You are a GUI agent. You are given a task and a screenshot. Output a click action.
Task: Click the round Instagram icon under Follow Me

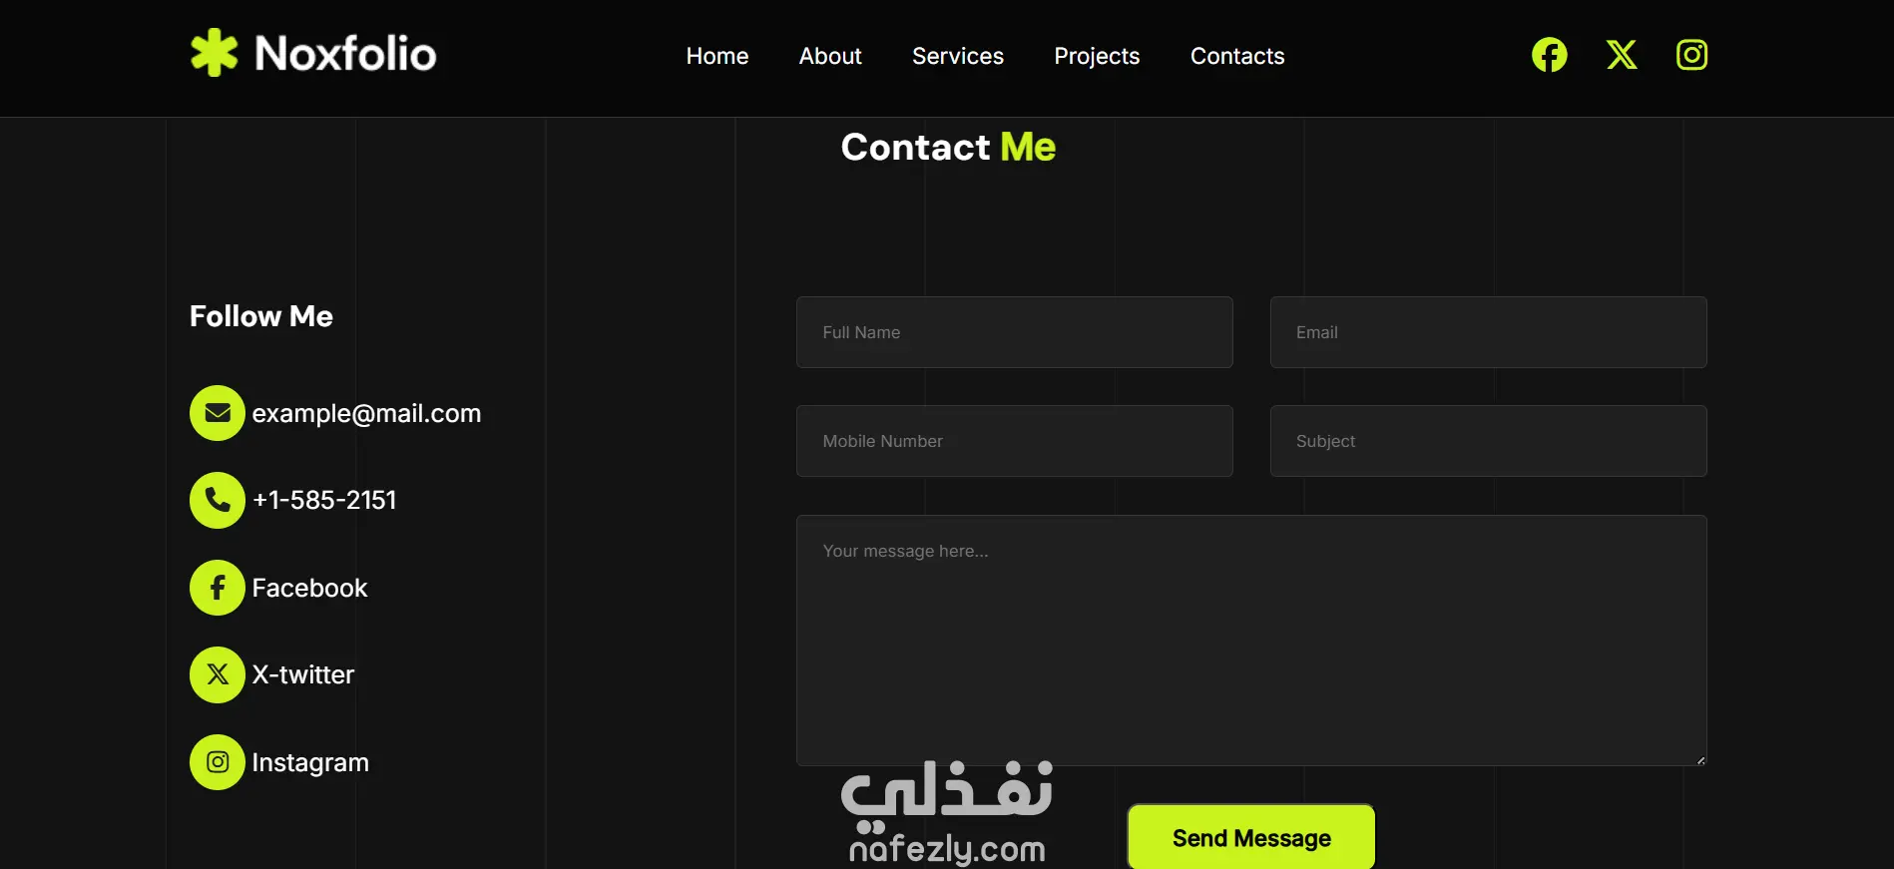tap(218, 762)
